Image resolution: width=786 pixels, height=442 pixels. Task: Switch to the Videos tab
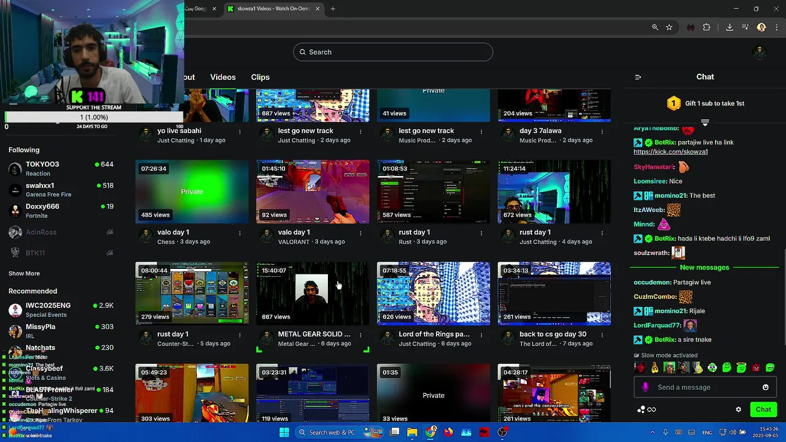[x=223, y=77]
